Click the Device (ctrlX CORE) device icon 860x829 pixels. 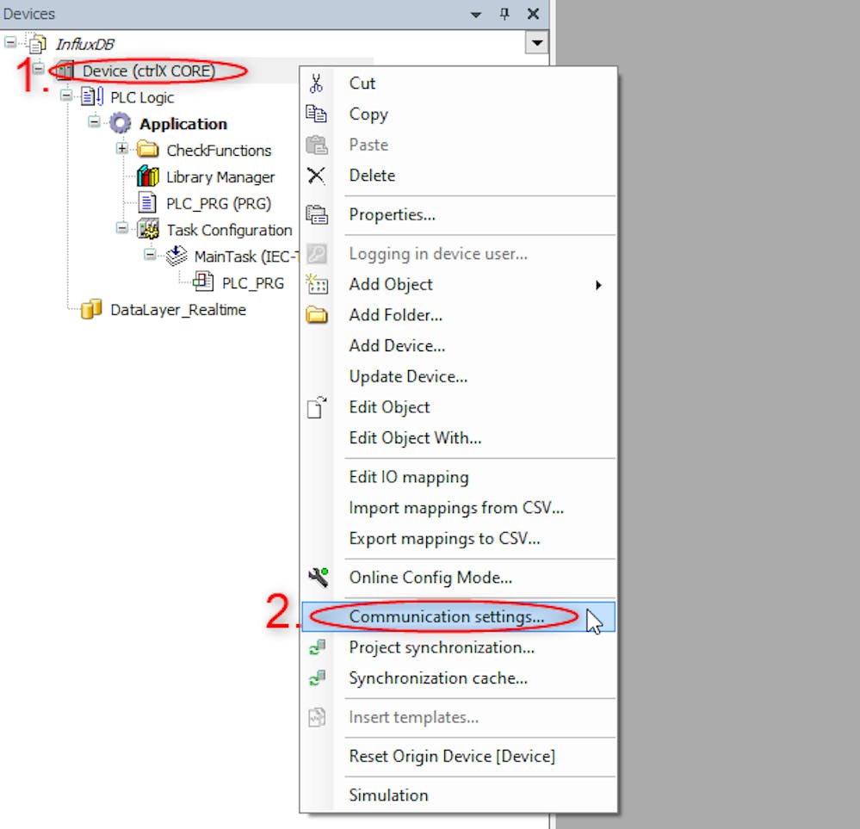point(65,71)
